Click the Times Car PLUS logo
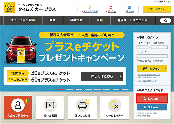This screenshot has height=124, width=174. click(x=9, y=7)
